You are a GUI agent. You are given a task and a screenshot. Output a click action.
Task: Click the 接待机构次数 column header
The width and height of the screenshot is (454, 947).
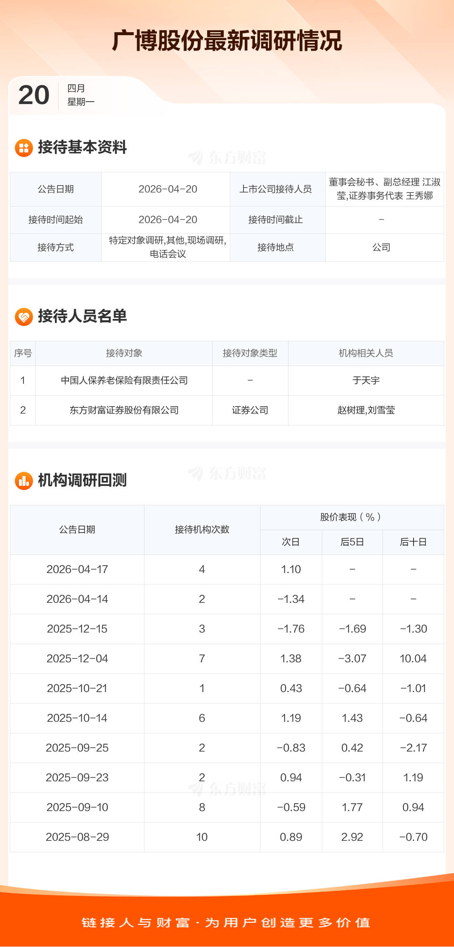point(202,530)
